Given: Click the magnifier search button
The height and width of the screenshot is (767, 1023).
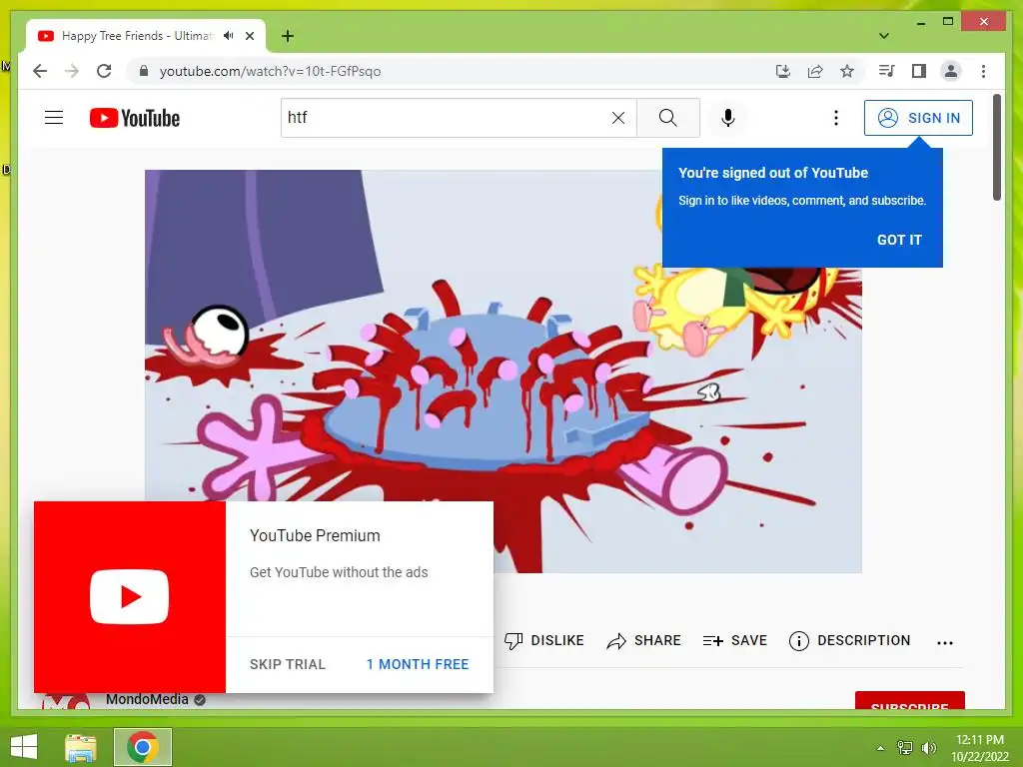Looking at the screenshot, I should 668,118.
